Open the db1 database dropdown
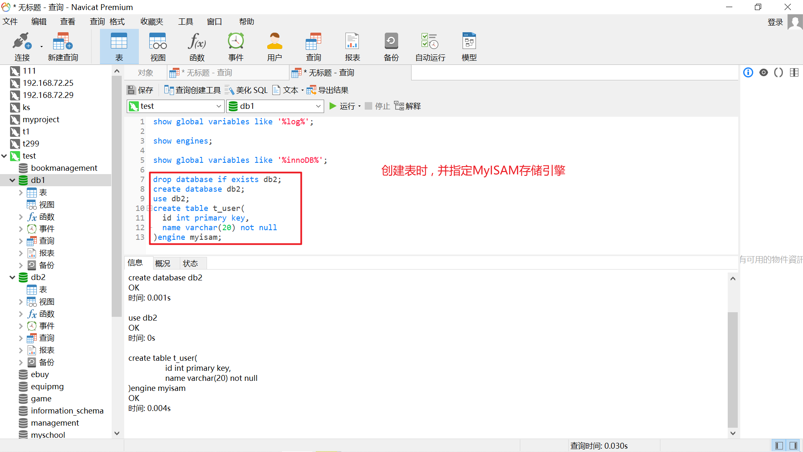 [318, 106]
